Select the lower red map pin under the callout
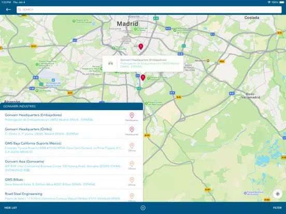The width and height of the screenshot is (286, 214). pos(143,78)
